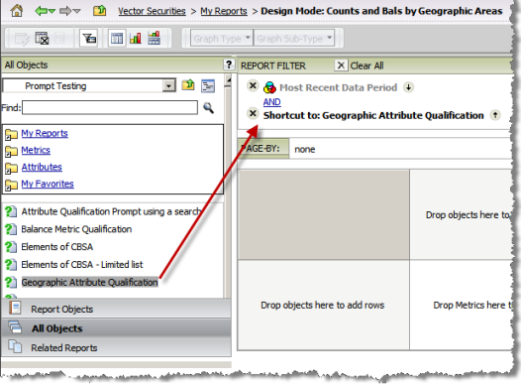521x385 pixels.
Task: Click the table with X toolbar icon
Action: [42, 39]
